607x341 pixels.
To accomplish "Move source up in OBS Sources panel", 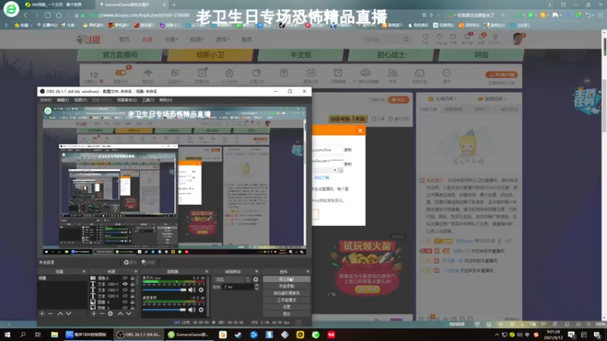I will coord(120,314).
